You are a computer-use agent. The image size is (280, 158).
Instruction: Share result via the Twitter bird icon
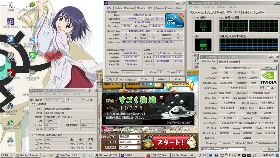(x=151, y=84)
